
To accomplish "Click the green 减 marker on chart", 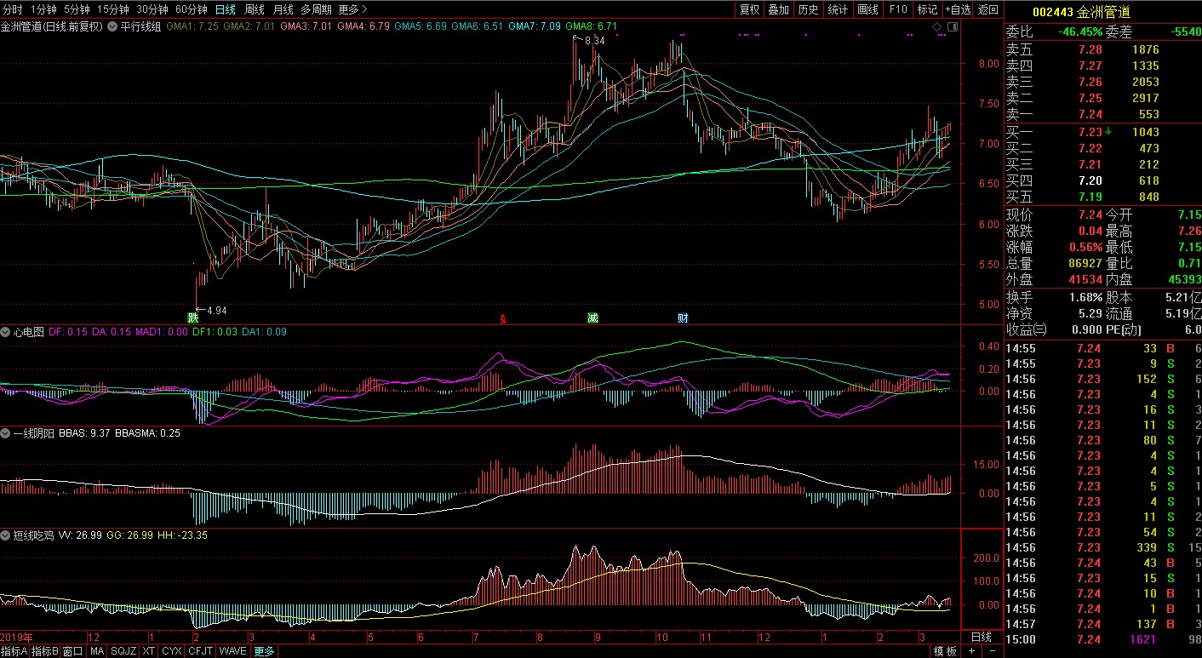I will coord(592,318).
